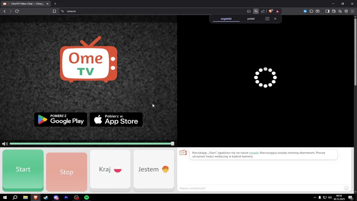Open Discord from the taskbar
Viewport: 357px width, 201px height.
click(56, 197)
